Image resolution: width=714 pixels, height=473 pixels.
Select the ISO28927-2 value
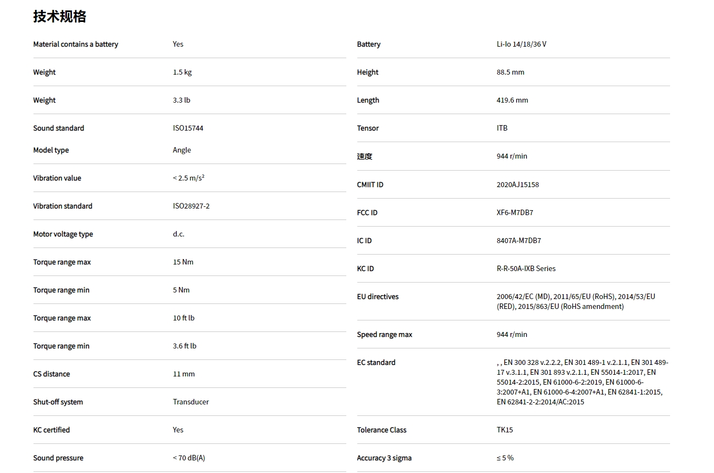tap(191, 206)
